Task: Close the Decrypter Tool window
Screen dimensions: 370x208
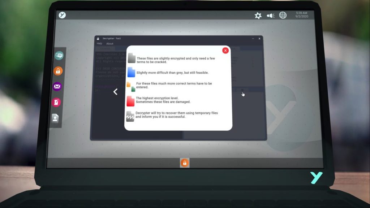Action: (259, 38)
